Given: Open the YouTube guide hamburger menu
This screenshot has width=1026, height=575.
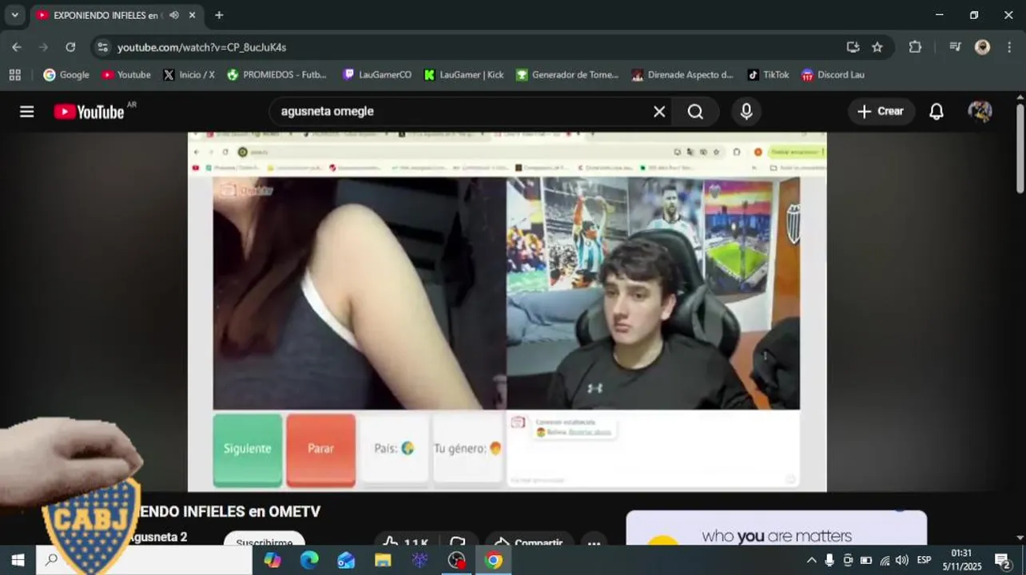Looking at the screenshot, I should [27, 112].
